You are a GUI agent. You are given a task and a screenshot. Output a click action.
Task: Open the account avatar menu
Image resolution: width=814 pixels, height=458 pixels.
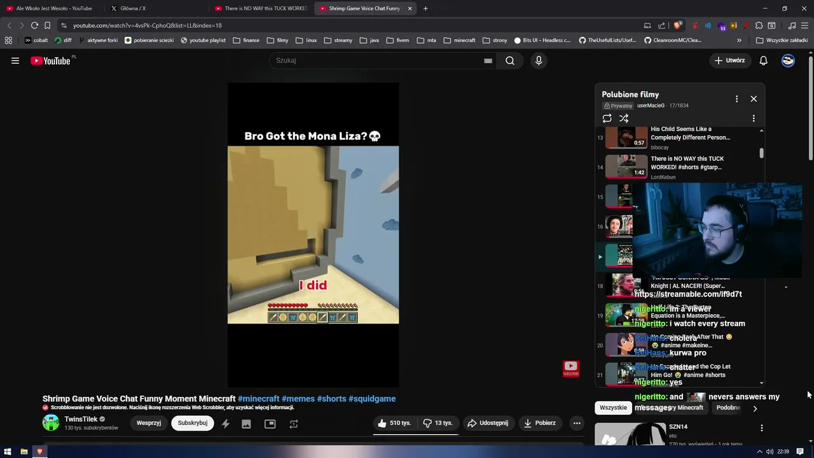coord(788,60)
